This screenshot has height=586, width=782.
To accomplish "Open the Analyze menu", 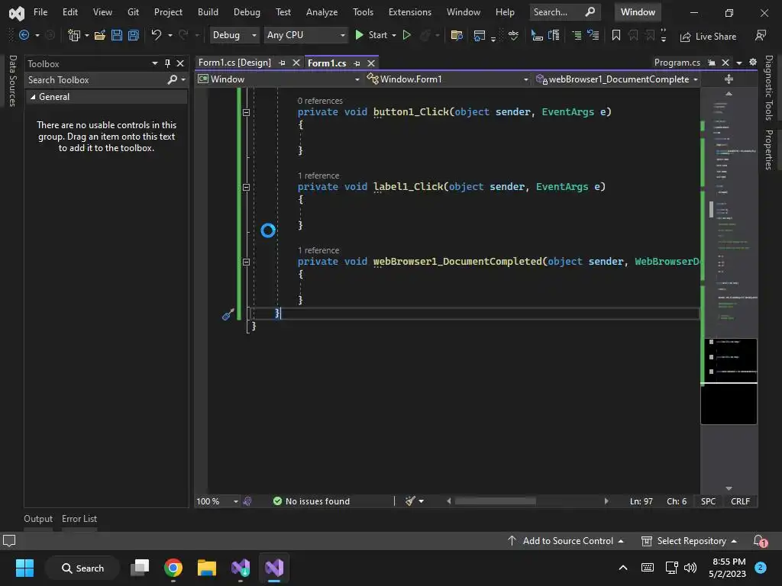I will [322, 12].
